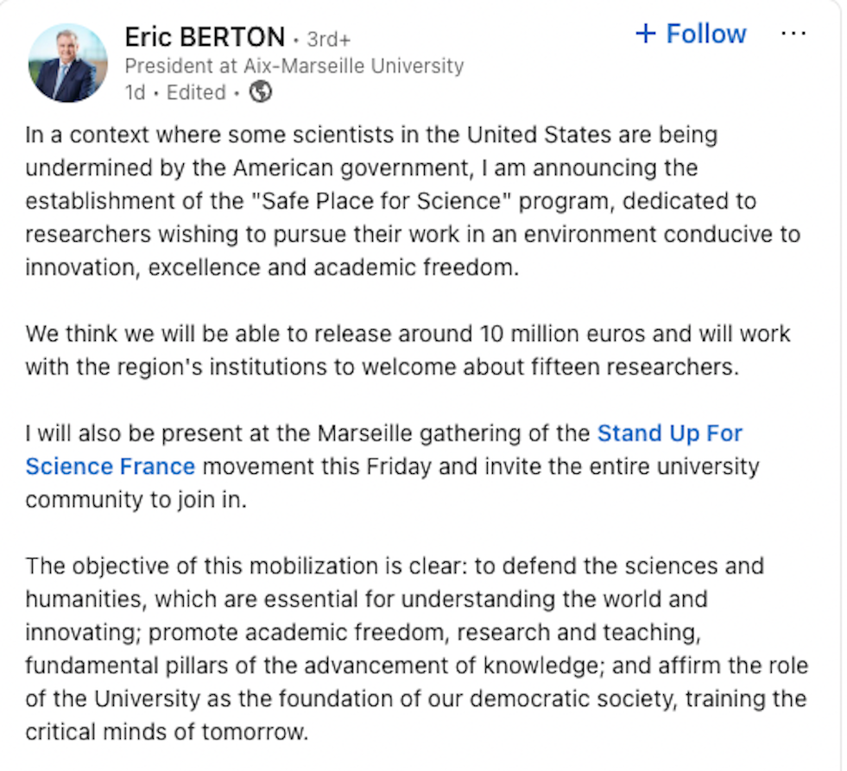Click the "1d" post timestamp
Image resolution: width=847 pixels, height=771 pixels.
tap(136, 92)
